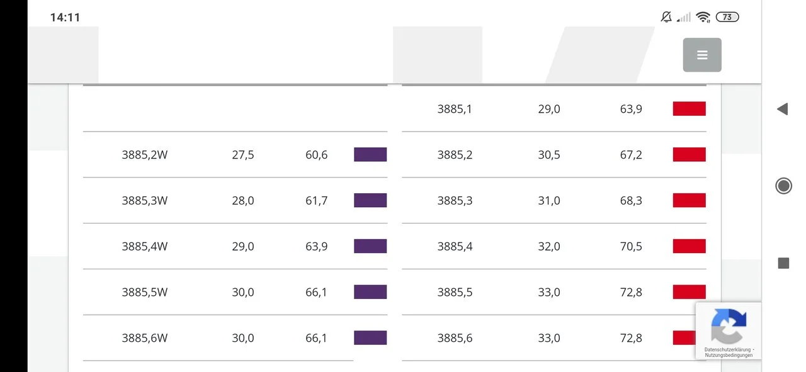Screen dimensions: 806x372
Task: Open the Nutzungsbedingungen link
Action: (x=728, y=355)
